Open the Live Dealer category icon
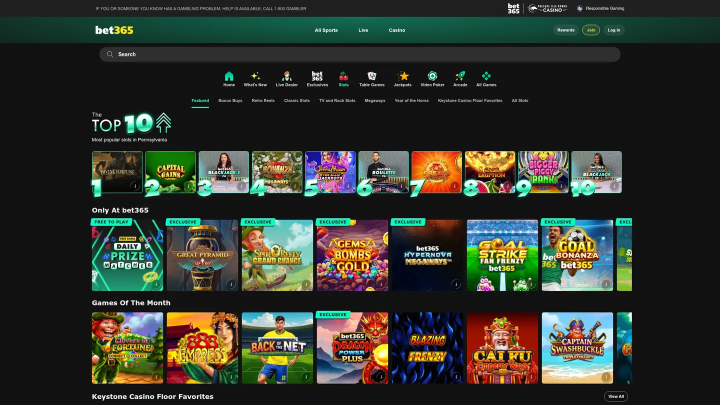This screenshot has height=405, width=720. 286,76
